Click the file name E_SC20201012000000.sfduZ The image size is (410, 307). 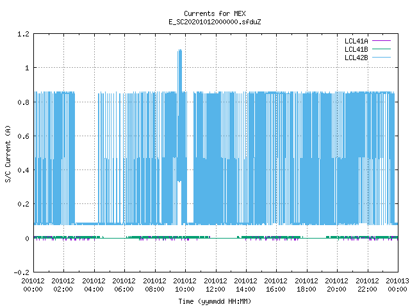pyautogui.click(x=215, y=22)
